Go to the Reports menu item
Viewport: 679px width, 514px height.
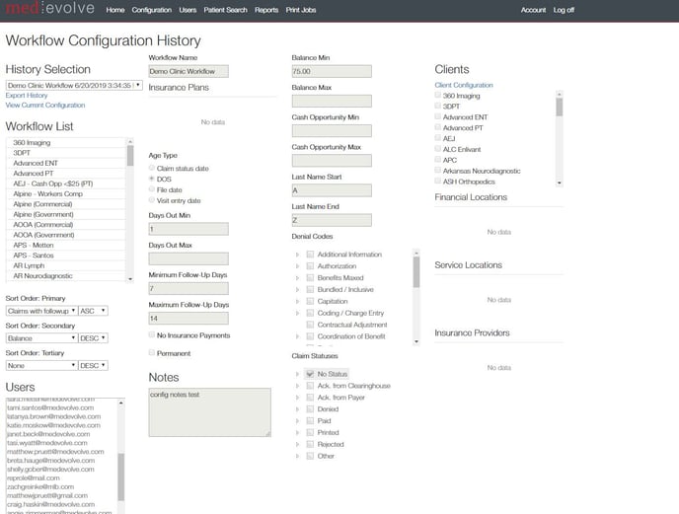266,10
